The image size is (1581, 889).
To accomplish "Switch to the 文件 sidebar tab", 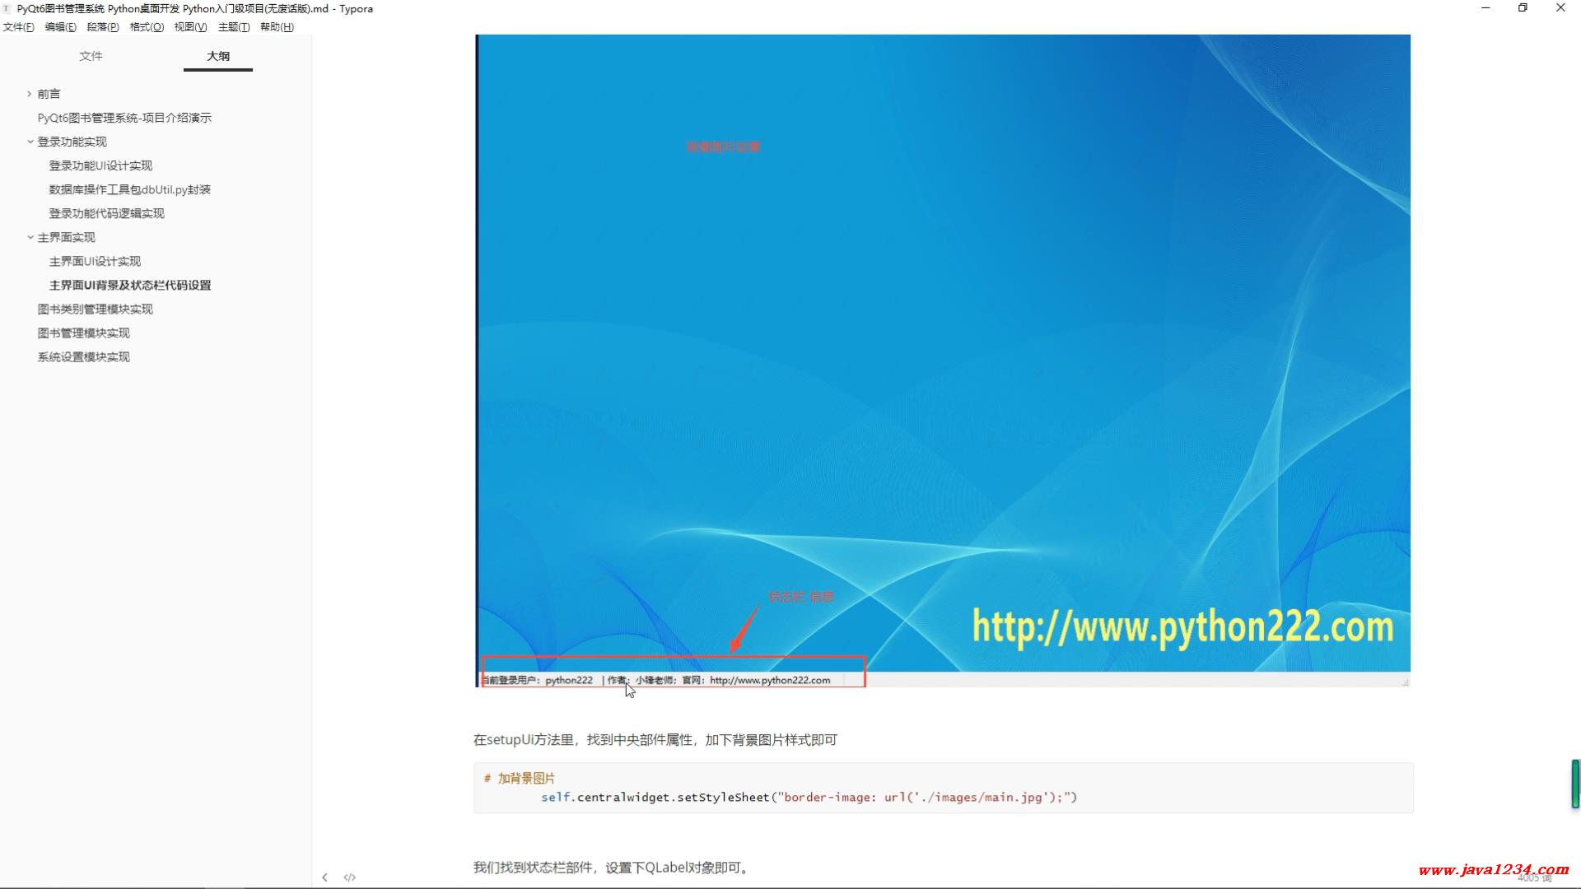I will click(91, 56).
